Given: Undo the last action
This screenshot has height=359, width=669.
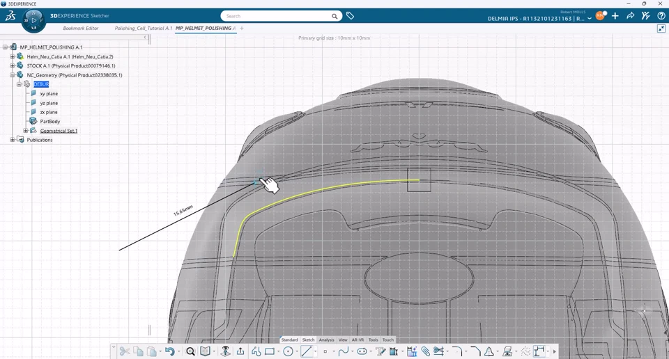Looking at the screenshot, I should click(x=170, y=351).
